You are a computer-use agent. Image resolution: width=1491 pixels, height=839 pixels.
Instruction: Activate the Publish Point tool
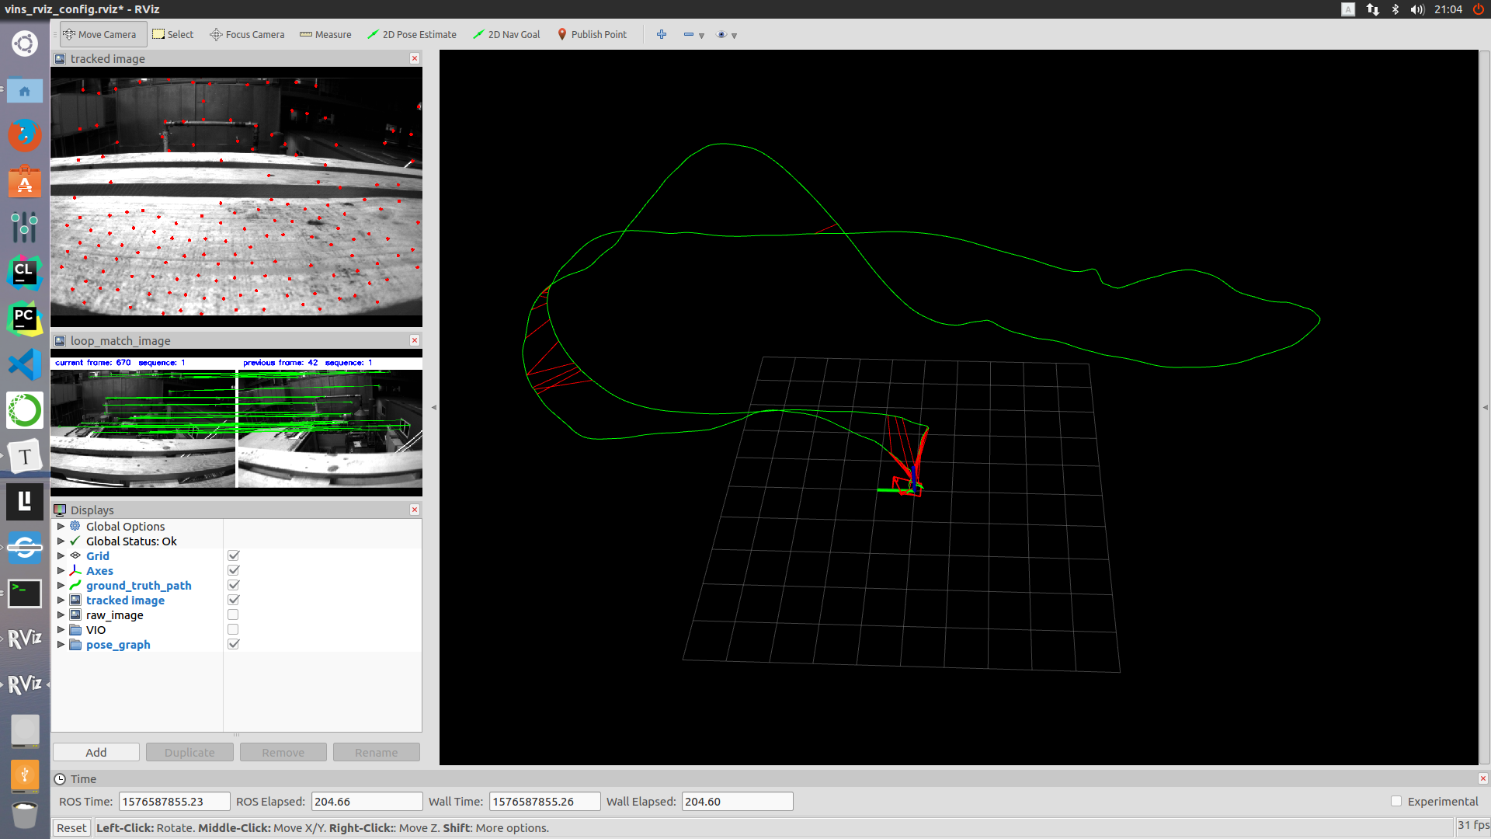(592, 34)
